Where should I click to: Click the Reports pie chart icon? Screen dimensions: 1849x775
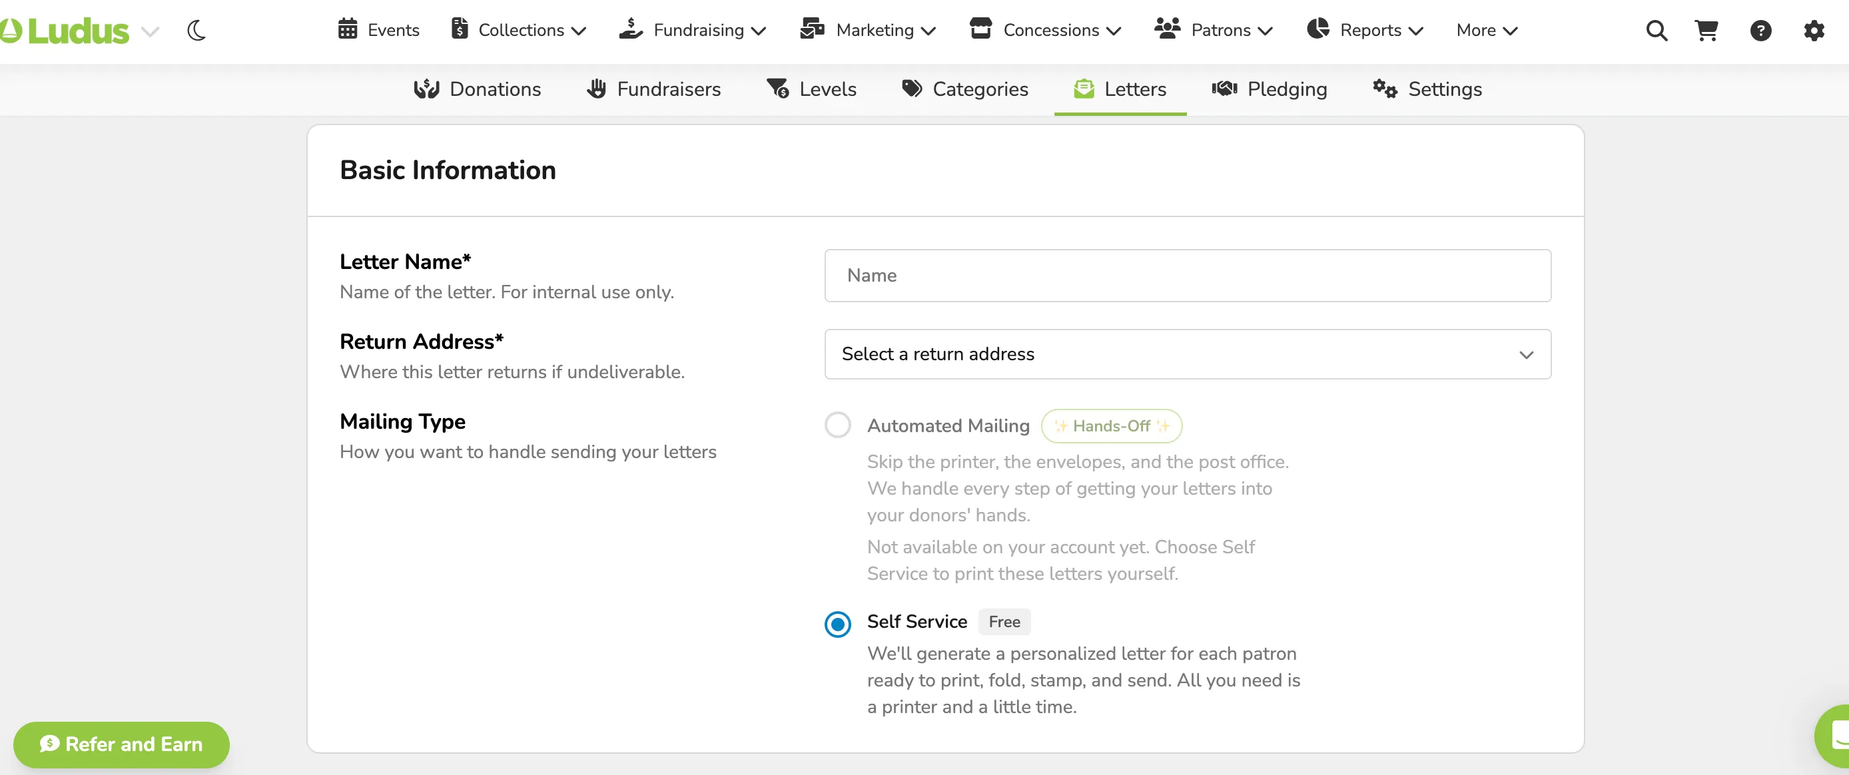tap(1318, 29)
